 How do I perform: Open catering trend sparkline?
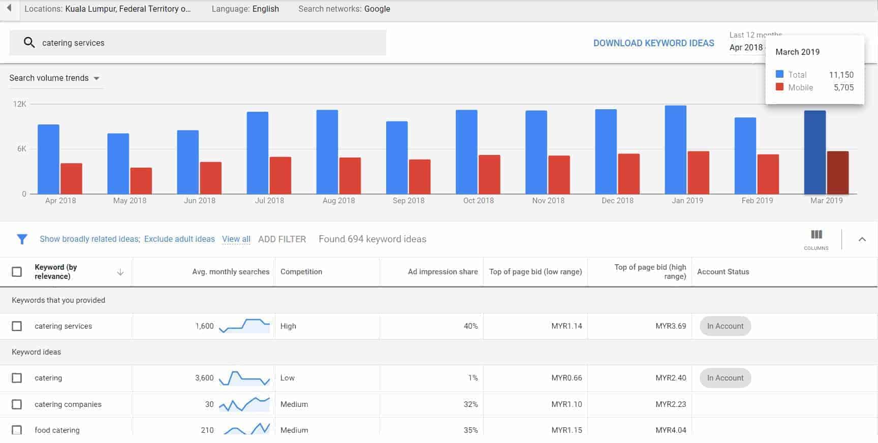(x=244, y=378)
